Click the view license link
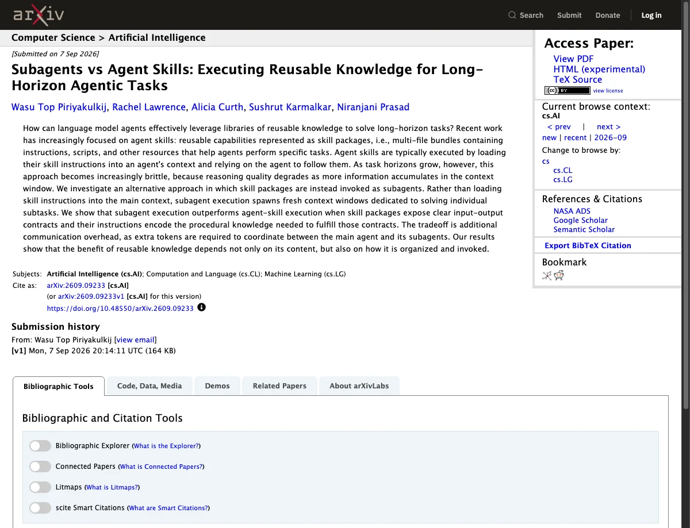Image resolution: width=690 pixels, height=528 pixels. tap(608, 91)
